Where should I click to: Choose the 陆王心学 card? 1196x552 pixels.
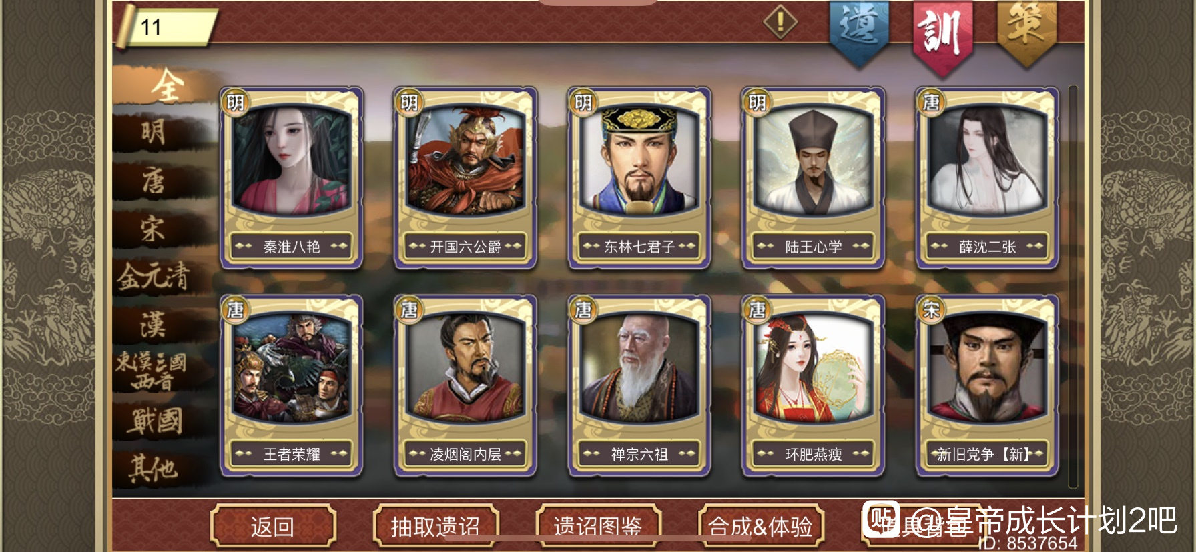tap(814, 178)
